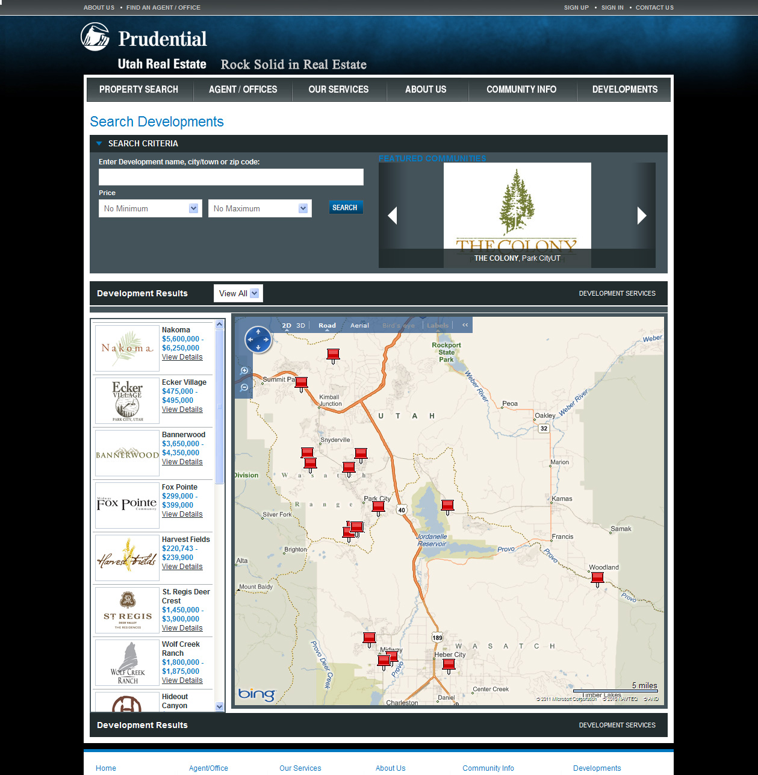Screen dimensions: 758x775
Task: Open the Property Search menu
Action: click(x=138, y=89)
